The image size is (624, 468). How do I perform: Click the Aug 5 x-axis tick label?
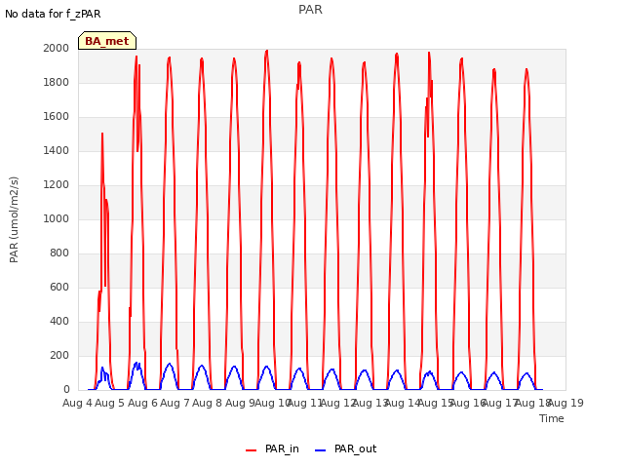[110, 403]
